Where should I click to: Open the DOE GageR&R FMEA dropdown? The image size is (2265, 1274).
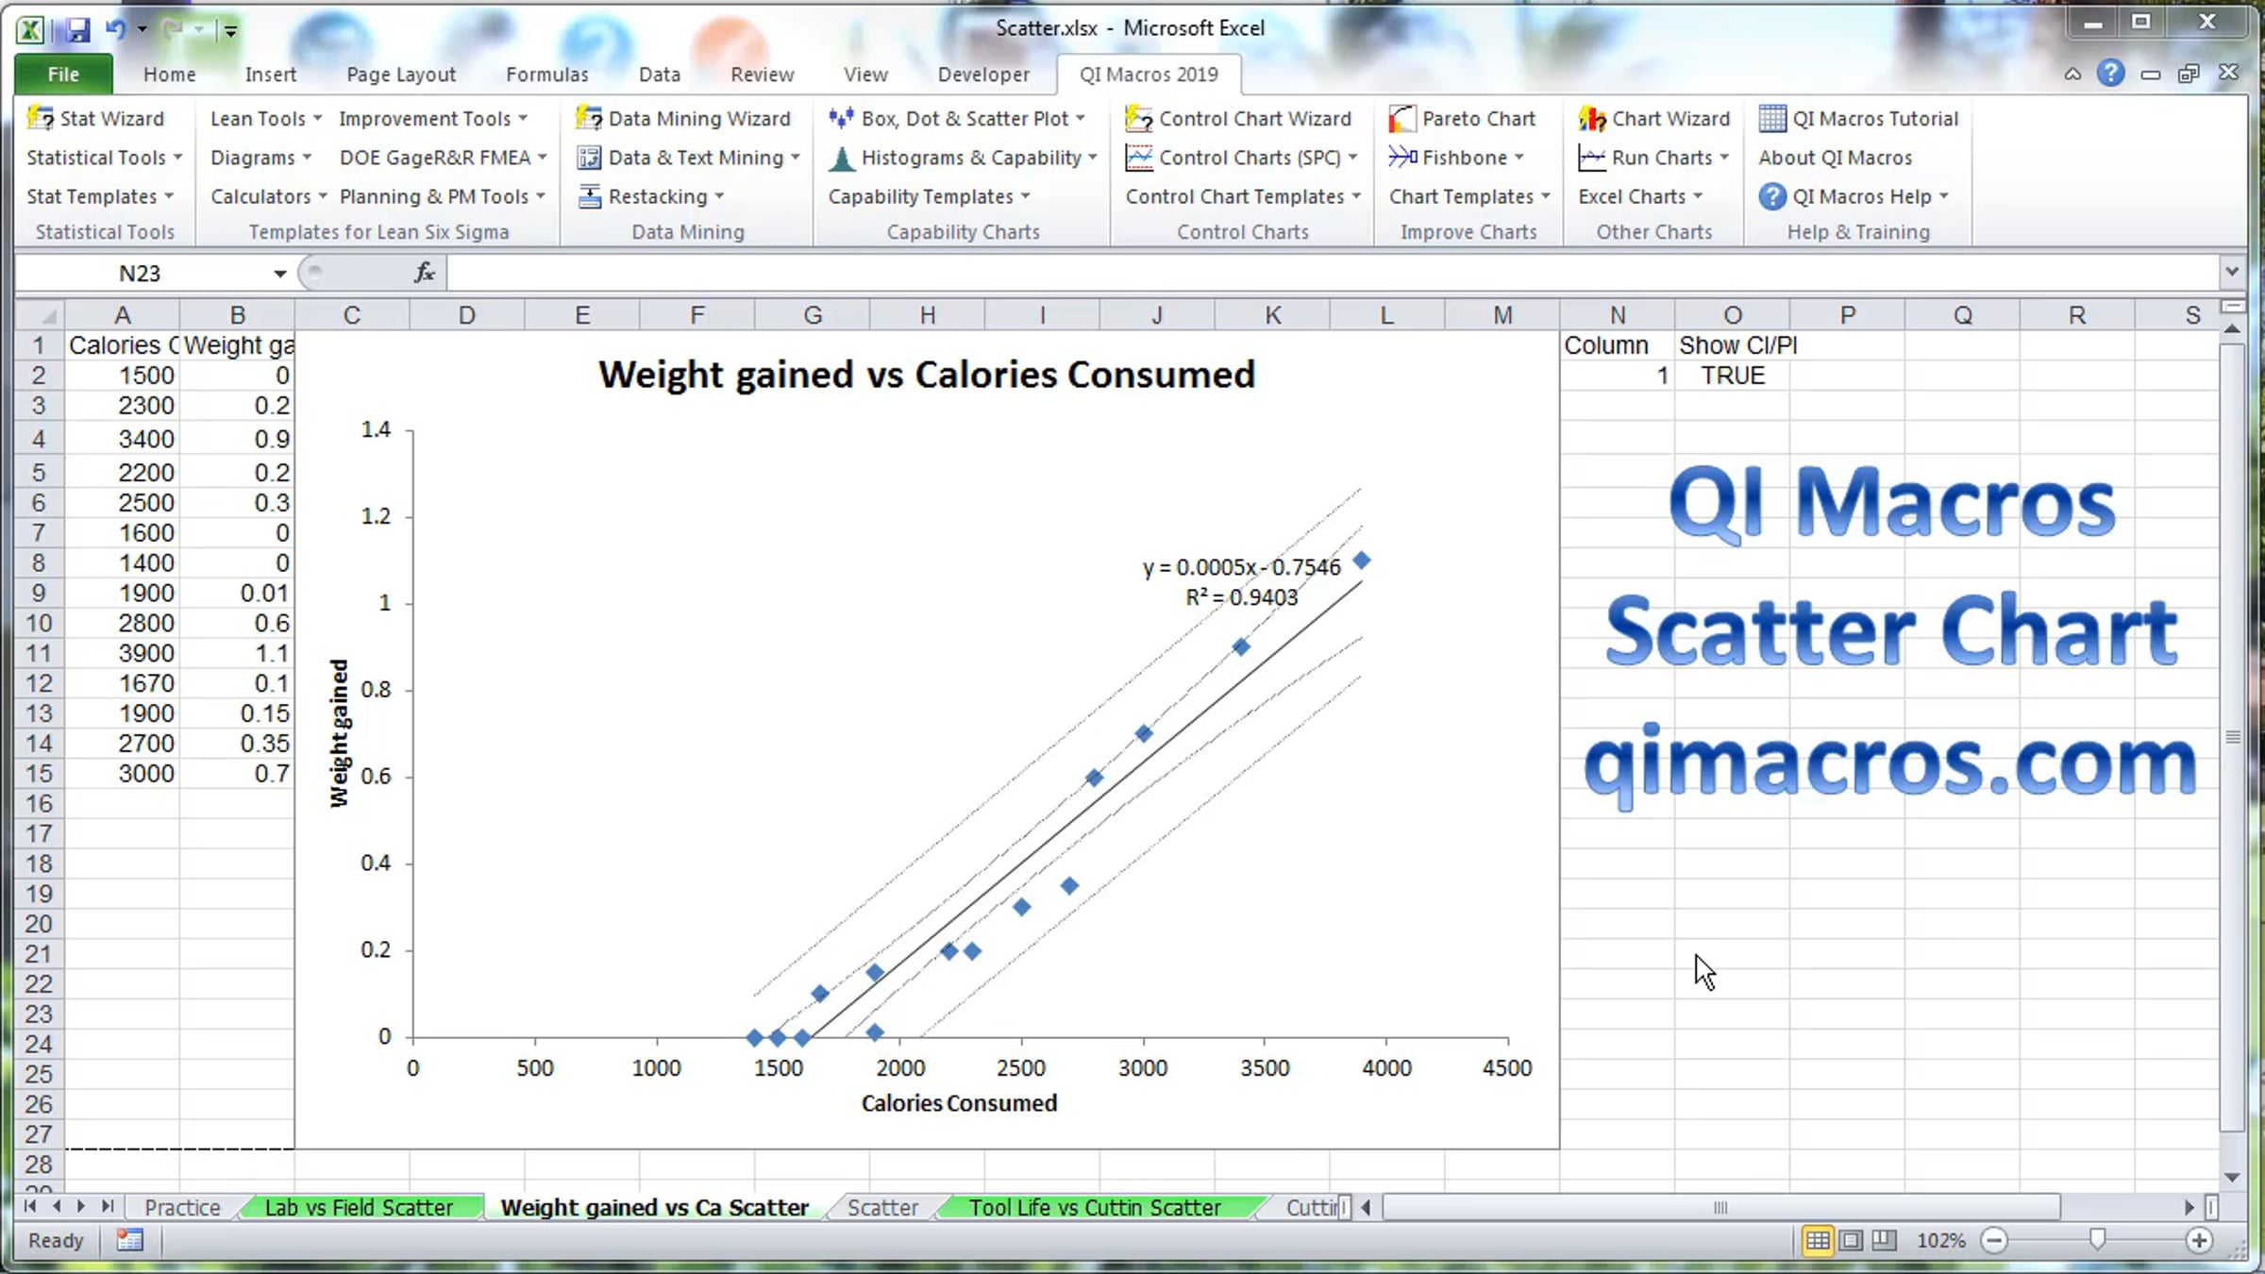[444, 158]
